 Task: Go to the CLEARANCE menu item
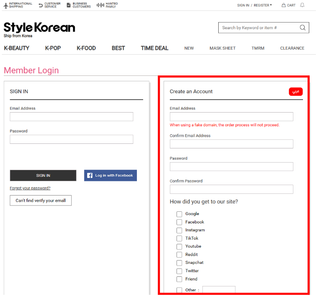click(292, 48)
